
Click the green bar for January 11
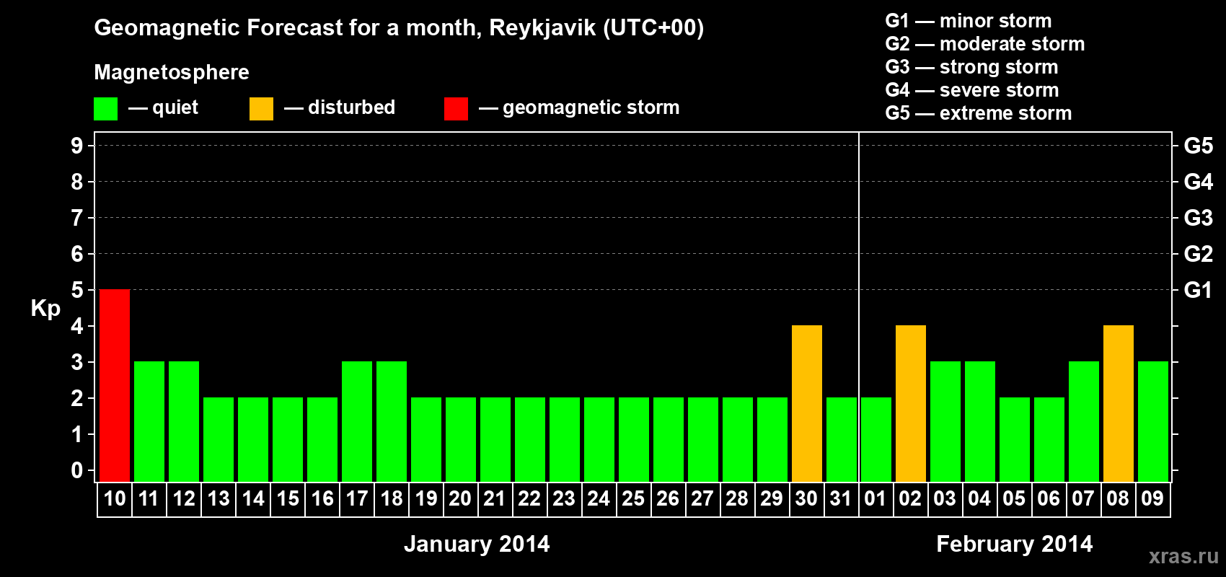(149, 421)
